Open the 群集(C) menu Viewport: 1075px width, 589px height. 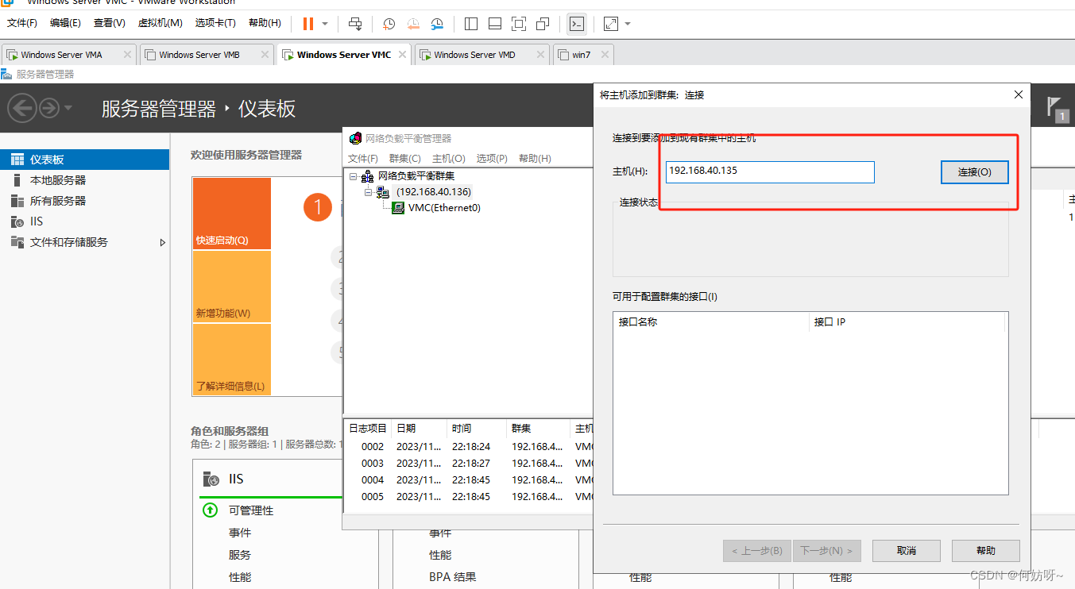pyautogui.click(x=404, y=158)
